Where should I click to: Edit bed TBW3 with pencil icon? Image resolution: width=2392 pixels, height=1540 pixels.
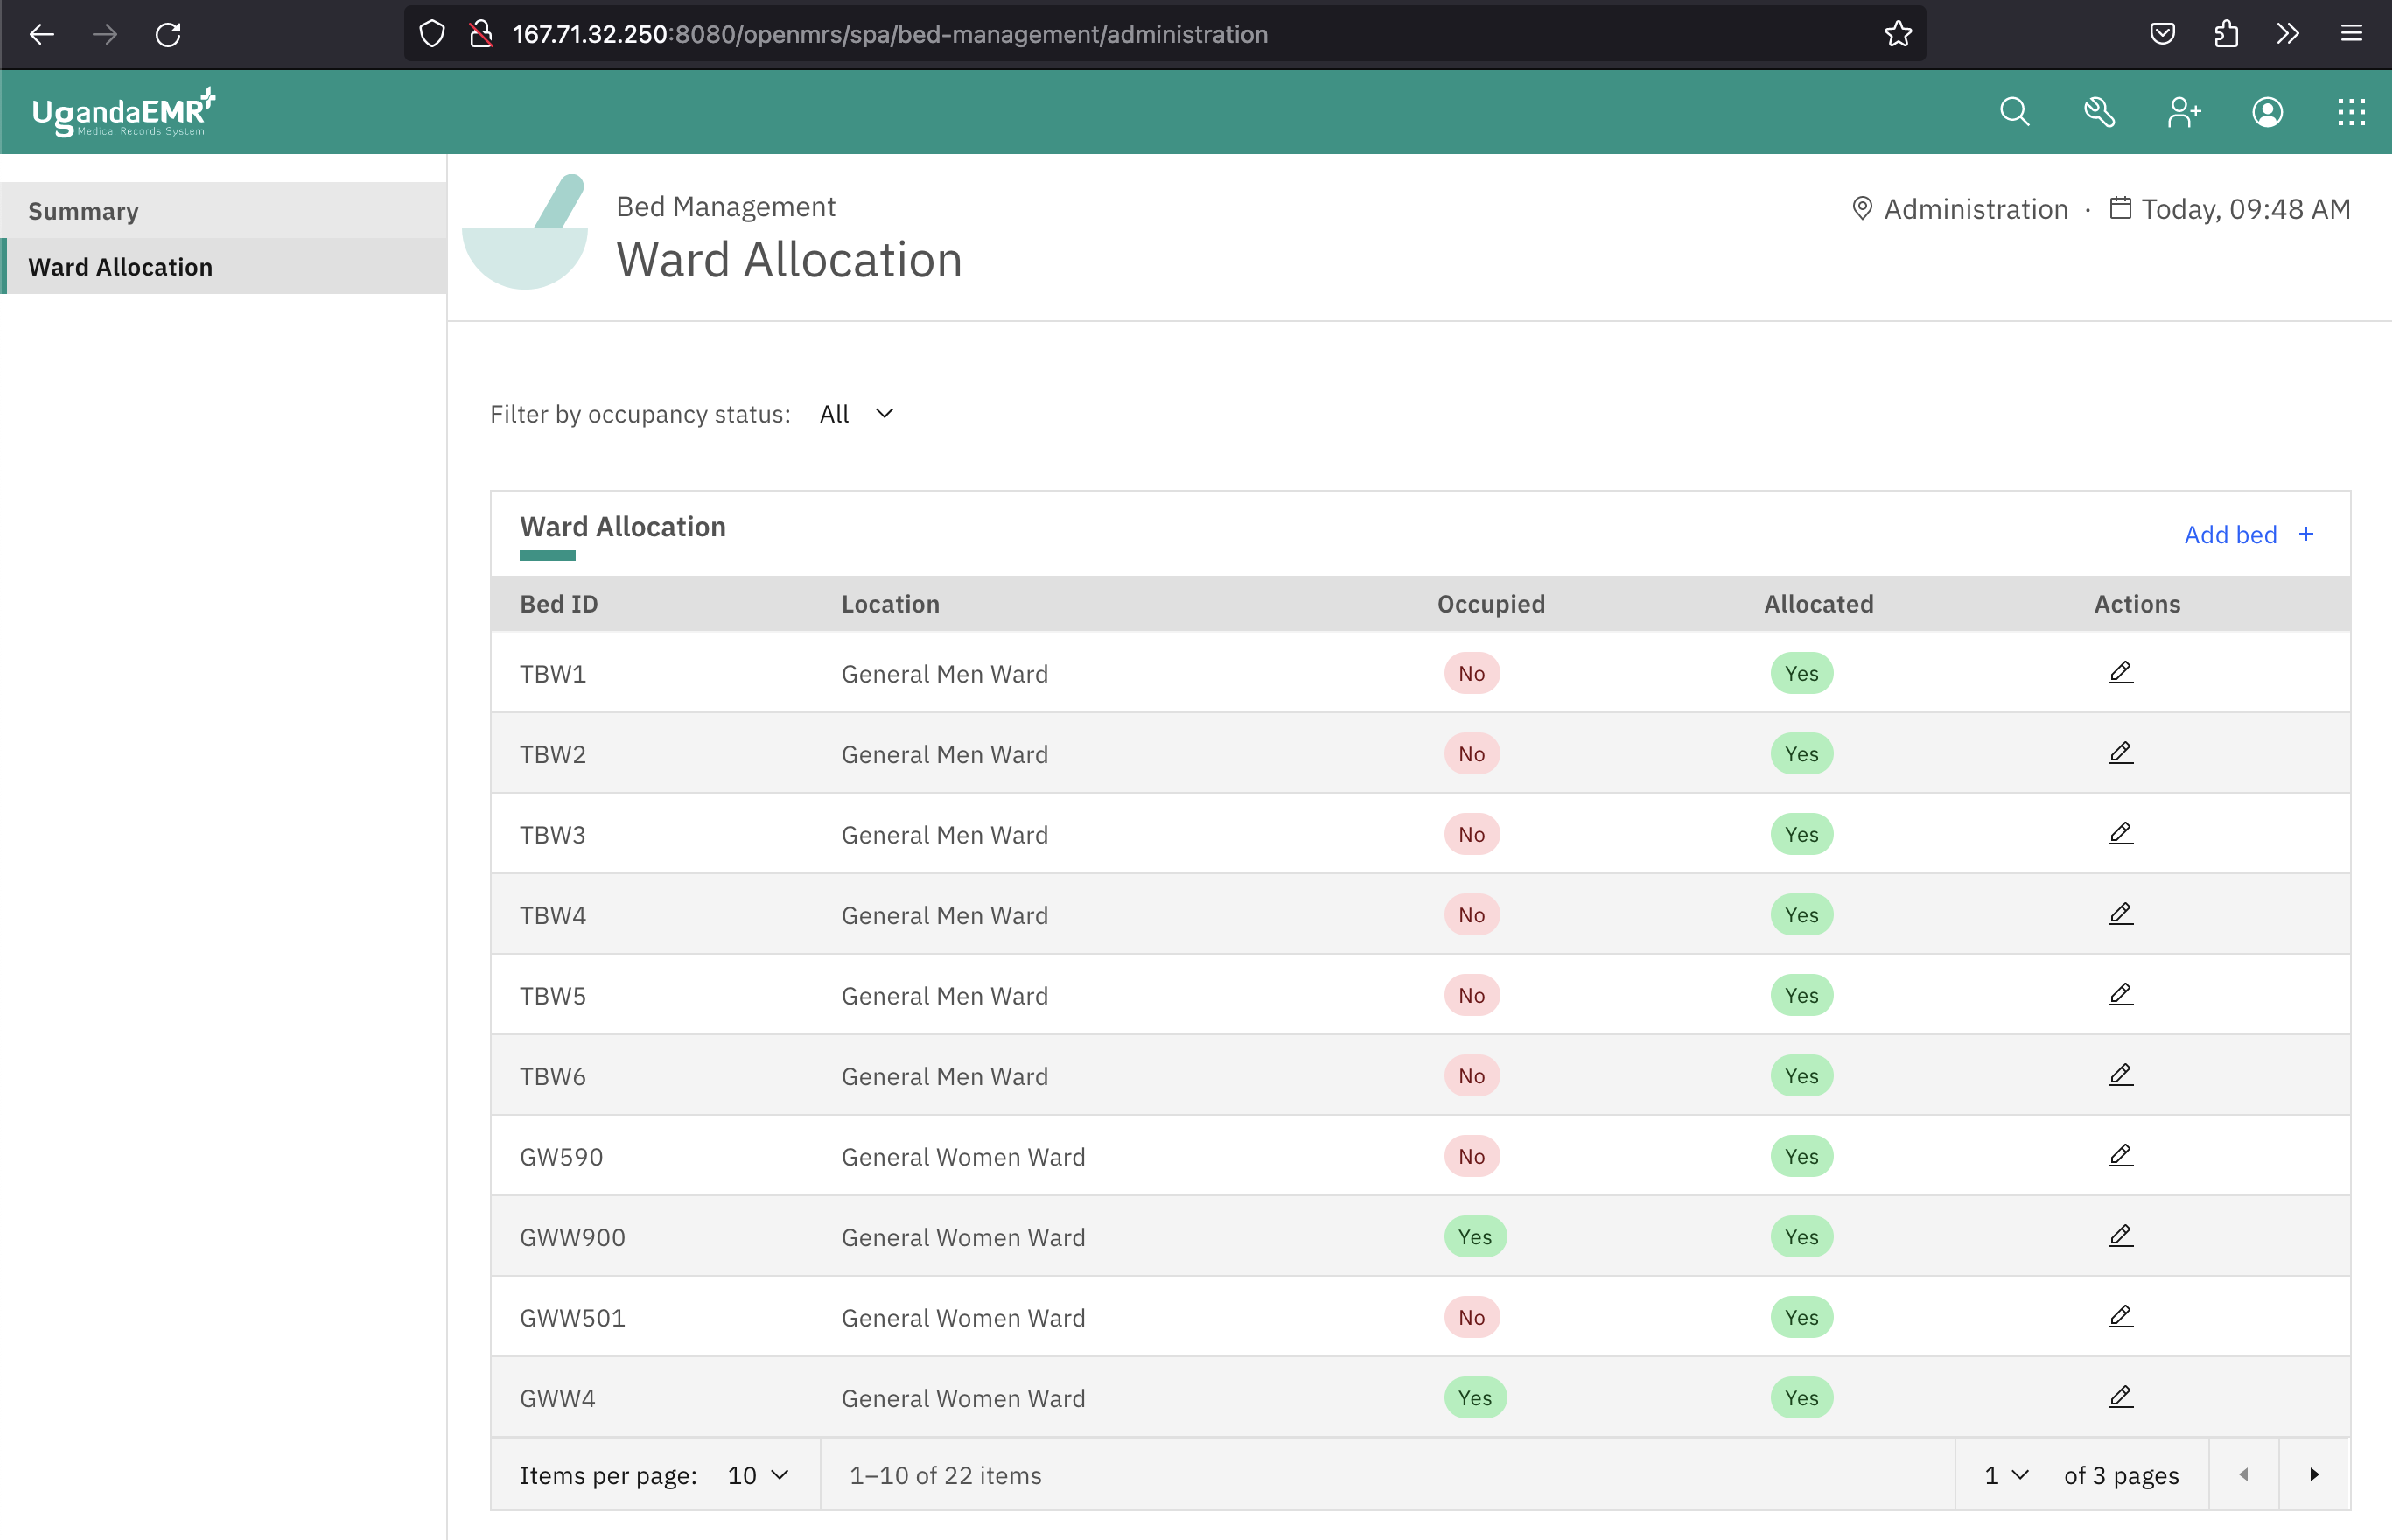2121,833
